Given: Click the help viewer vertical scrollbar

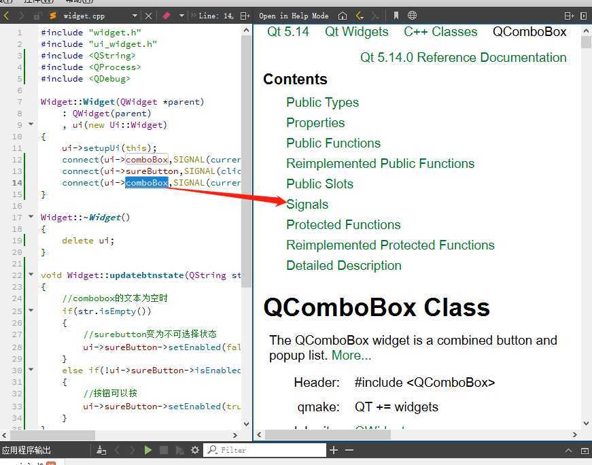Looking at the screenshot, I should tap(586, 42).
